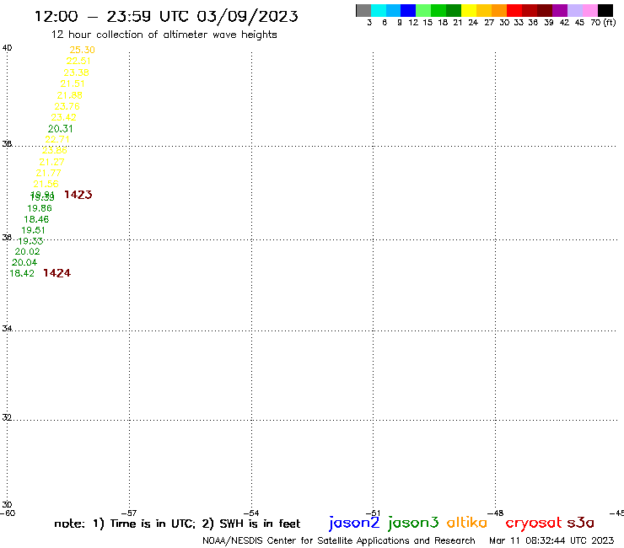This screenshot has width=624, height=548.
Task: Click the note about UTC and SWH
Action: pos(177,524)
